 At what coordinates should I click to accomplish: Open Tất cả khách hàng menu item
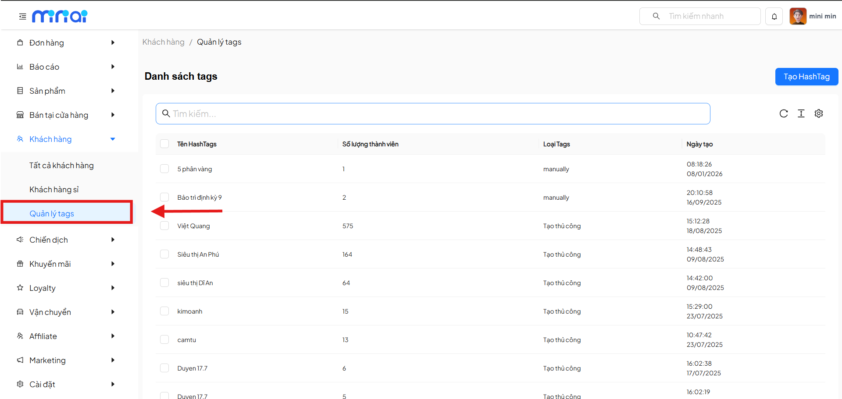click(61, 166)
